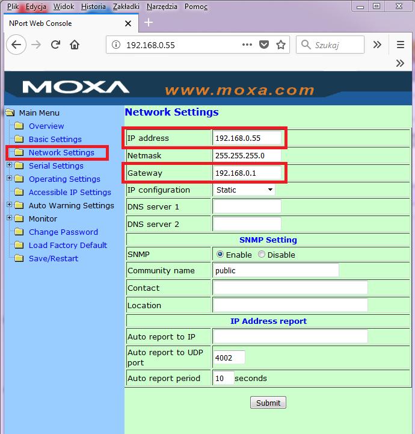
Task: Open a new browser tab
Action: point(149,22)
